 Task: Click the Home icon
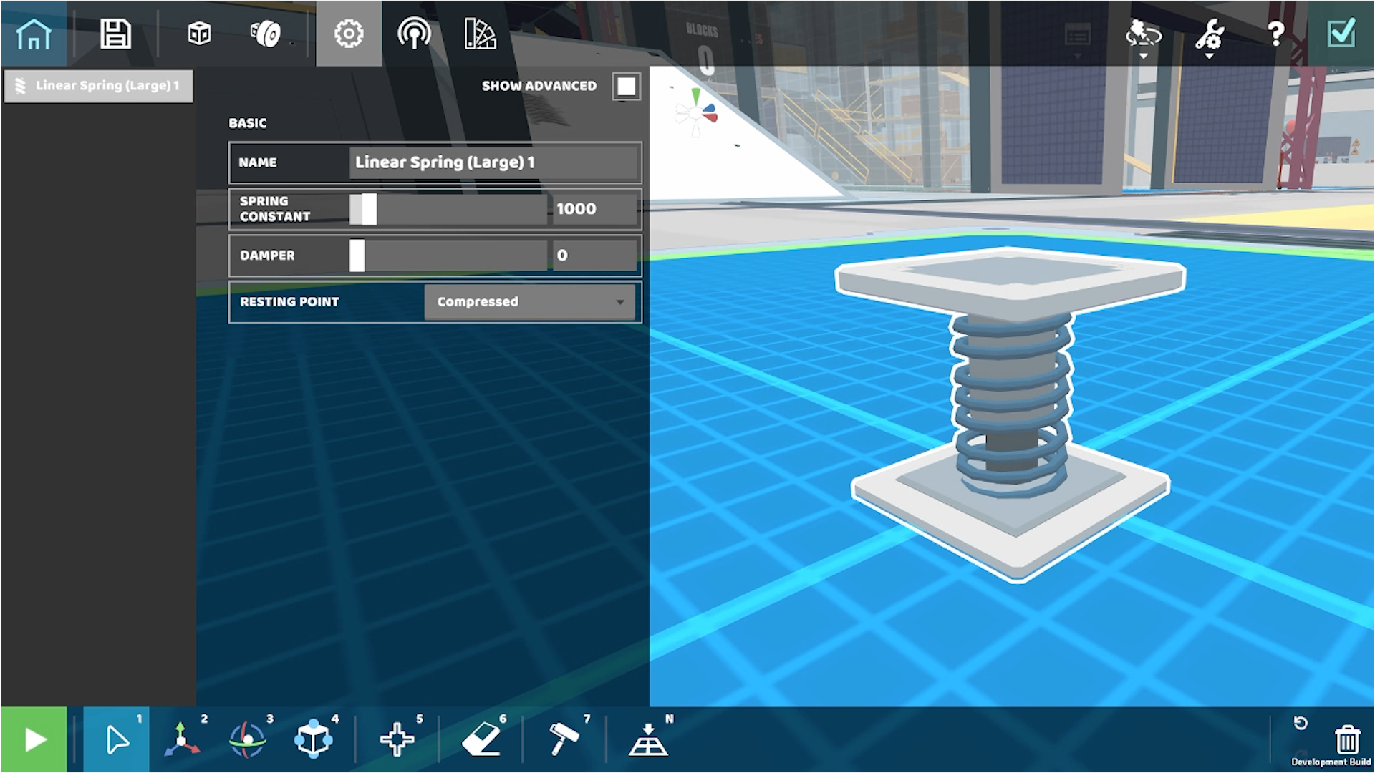coord(34,34)
